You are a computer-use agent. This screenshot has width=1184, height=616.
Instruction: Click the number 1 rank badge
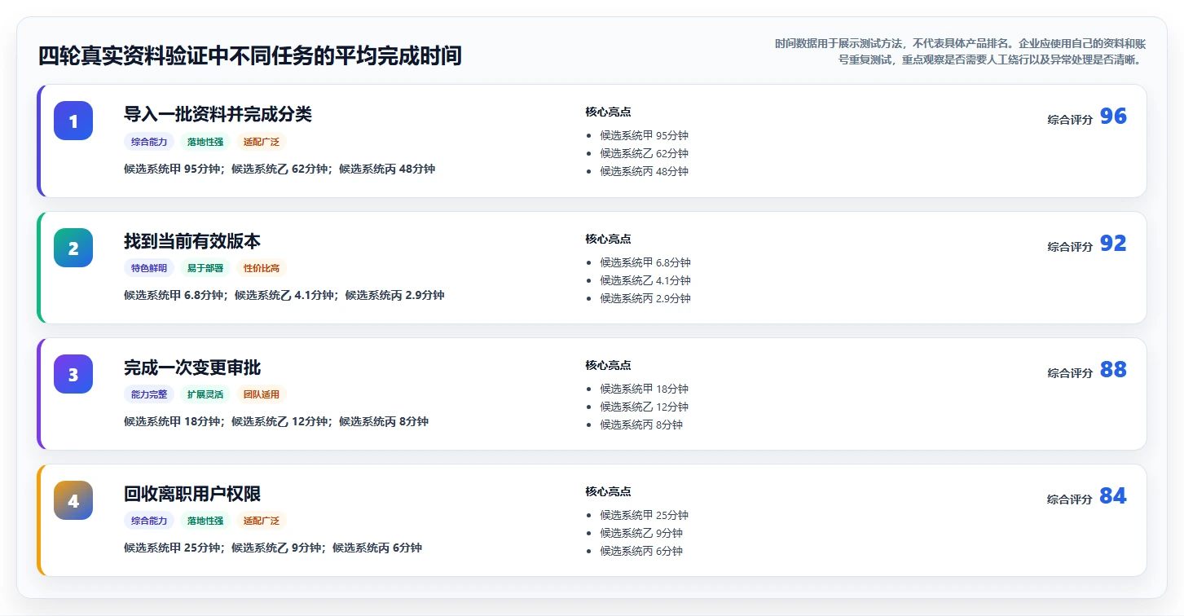[x=73, y=121]
